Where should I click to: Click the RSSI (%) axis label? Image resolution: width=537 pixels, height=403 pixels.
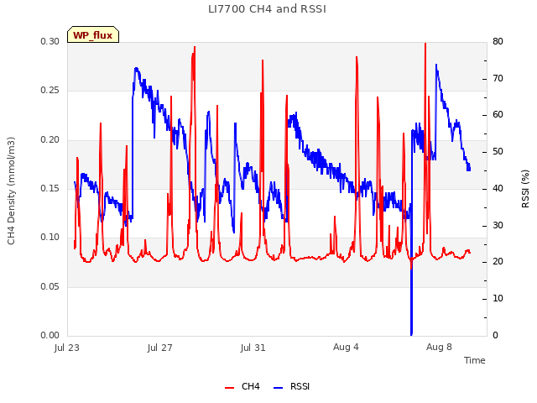tap(525, 189)
